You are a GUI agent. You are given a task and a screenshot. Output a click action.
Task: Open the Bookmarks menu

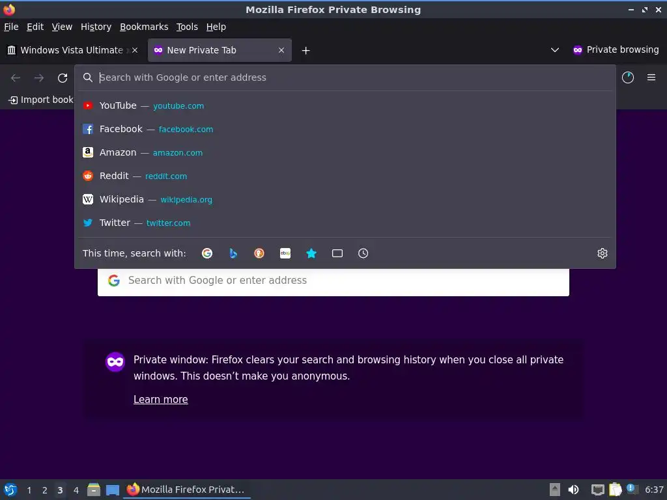(x=144, y=27)
